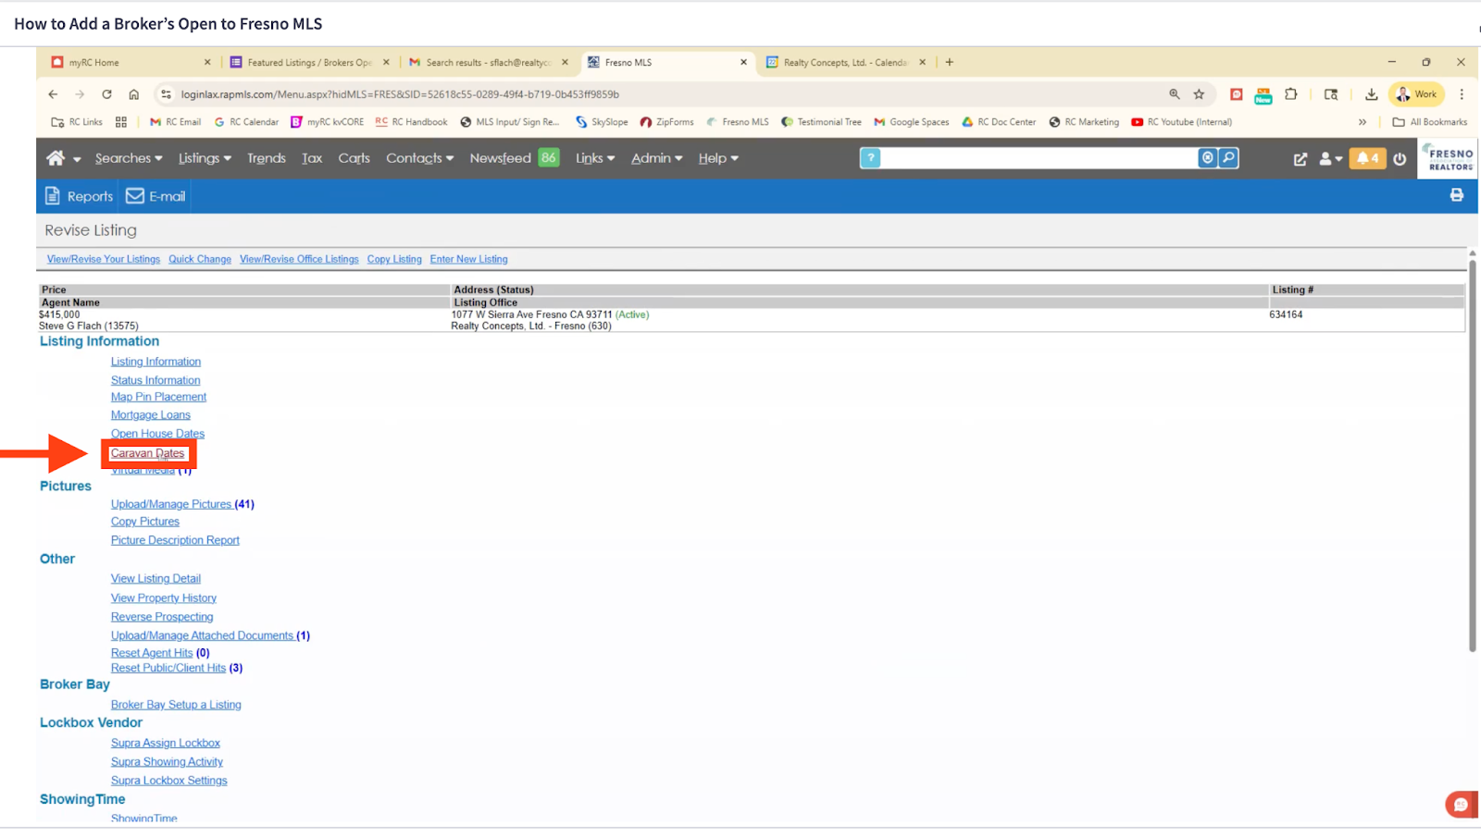This screenshot has height=837, width=1481.
Task: Expand the Searches dropdown menu
Action: point(128,158)
